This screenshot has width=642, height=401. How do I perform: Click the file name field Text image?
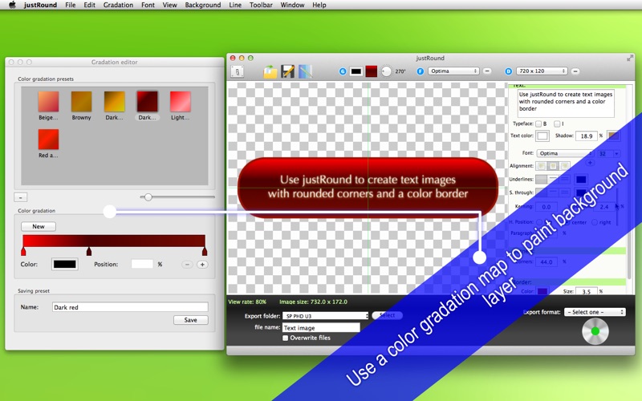pos(321,328)
